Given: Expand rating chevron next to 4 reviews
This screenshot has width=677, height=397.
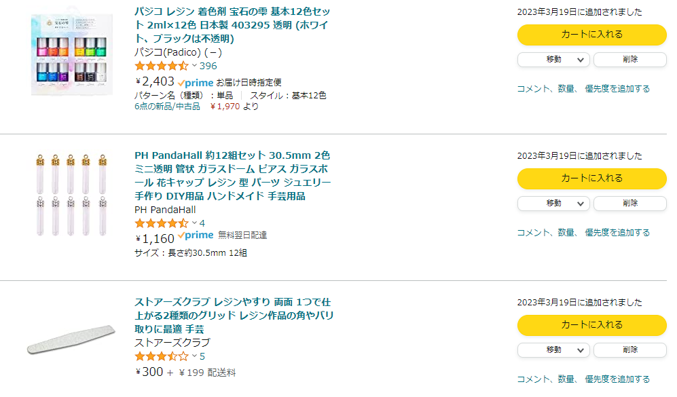Looking at the screenshot, I should [194, 223].
